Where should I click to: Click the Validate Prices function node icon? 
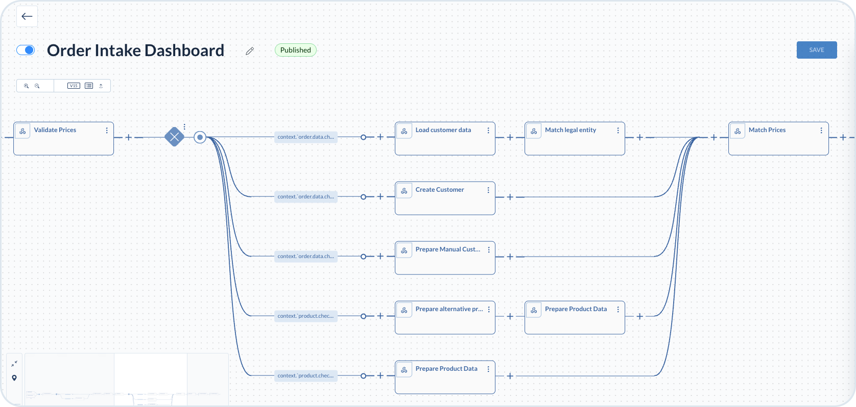pyautogui.click(x=22, y=131)
